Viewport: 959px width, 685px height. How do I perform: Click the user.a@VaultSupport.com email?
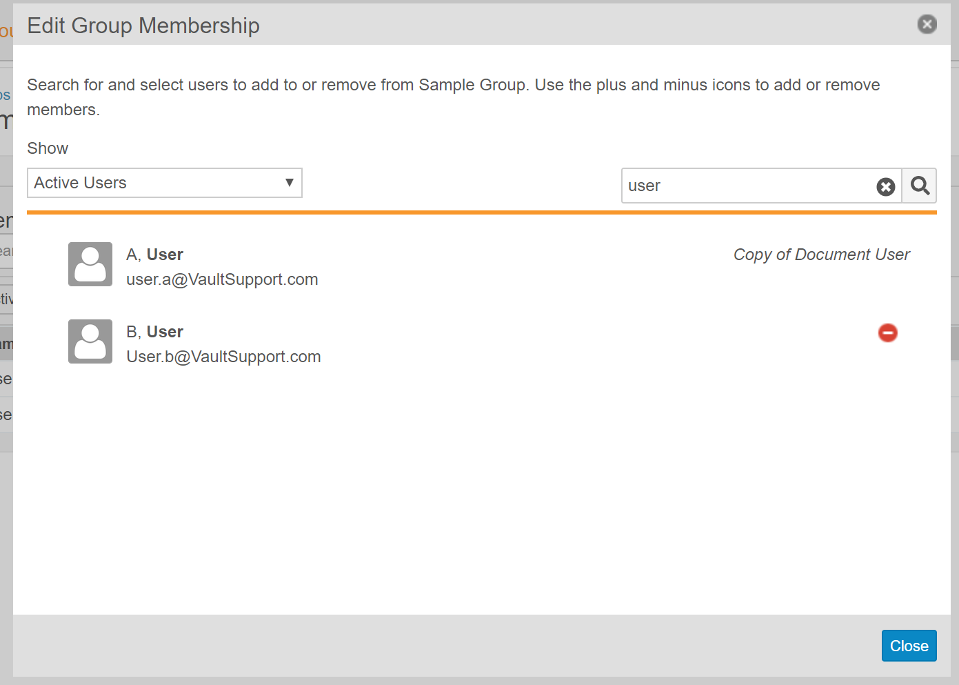click(222, 279)
